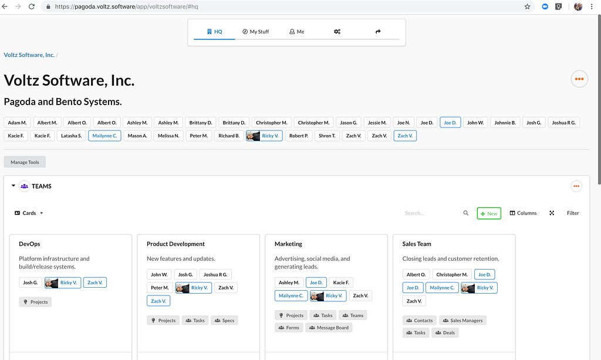Image resolution: width=601 pixels, height=360 pixels.
Task: Open Marketing Teams tool
Action: pos(353,315)
